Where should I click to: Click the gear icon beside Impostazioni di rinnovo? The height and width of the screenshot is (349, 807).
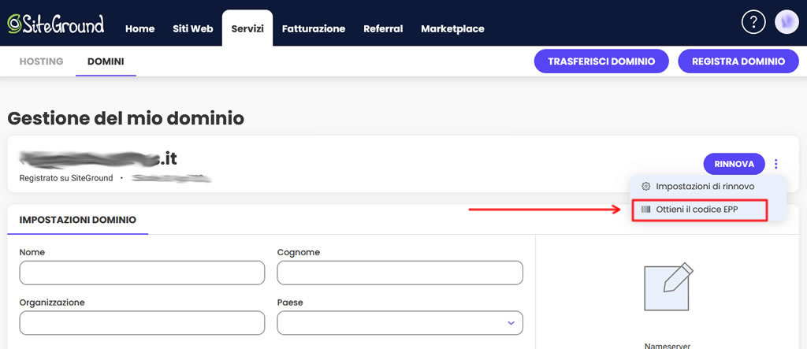pos(646,187)
